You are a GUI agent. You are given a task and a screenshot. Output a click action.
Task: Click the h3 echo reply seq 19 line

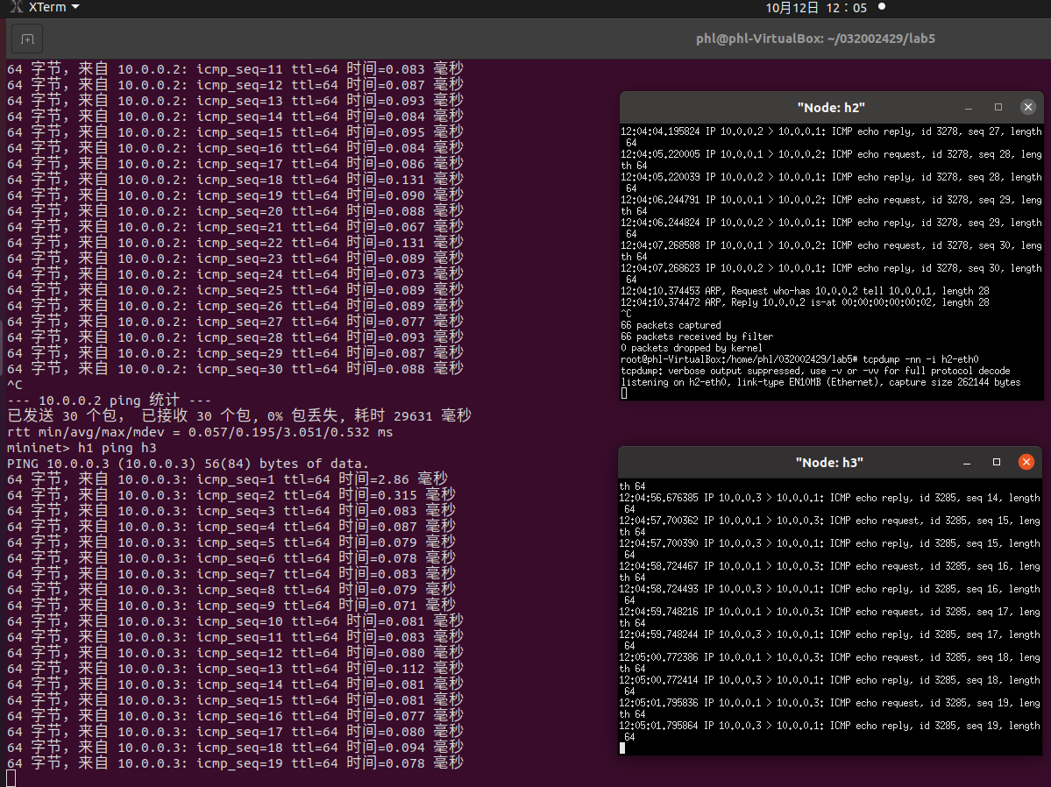pyautogui.click(x=830, y=732)
